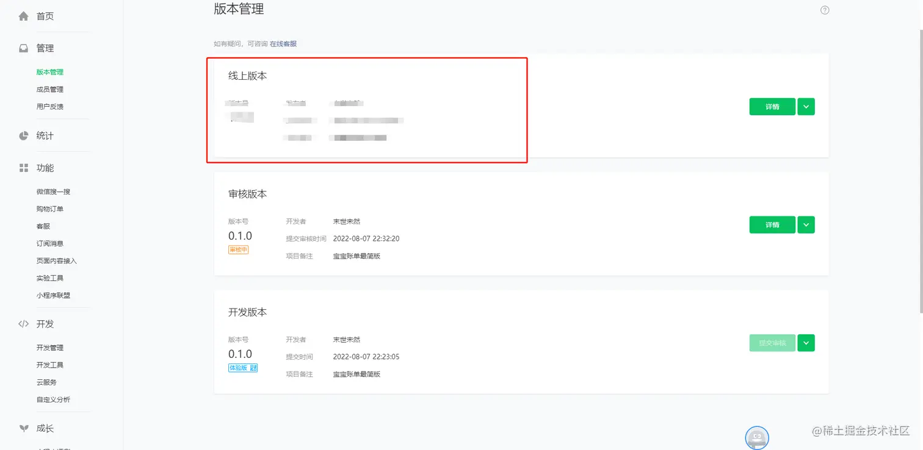Click the code icon beside 开发
923x450 pixels.
coord(24,324)
